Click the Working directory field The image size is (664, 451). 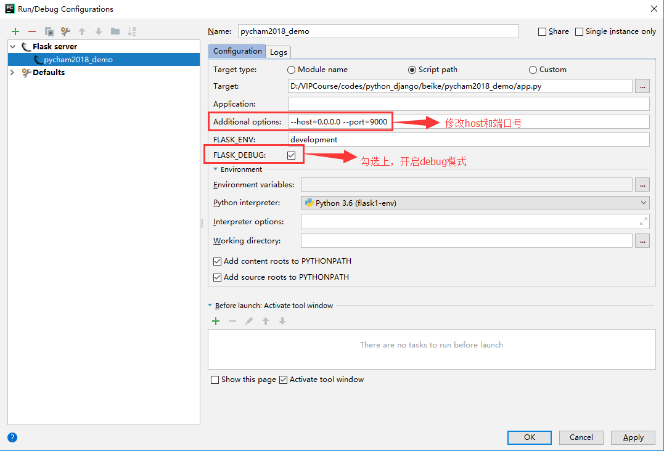pos(466,241)
